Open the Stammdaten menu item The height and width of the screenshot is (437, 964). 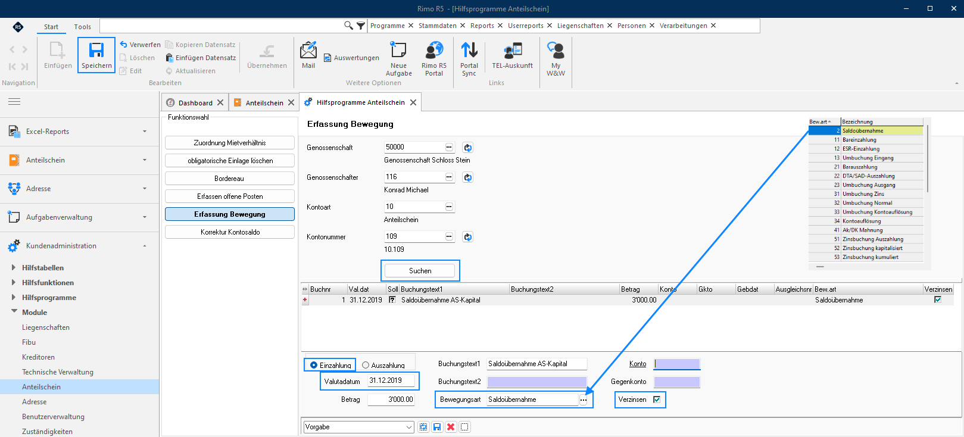pos(437,26)
